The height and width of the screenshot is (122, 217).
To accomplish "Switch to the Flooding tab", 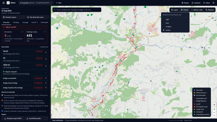I will [16, 22].
